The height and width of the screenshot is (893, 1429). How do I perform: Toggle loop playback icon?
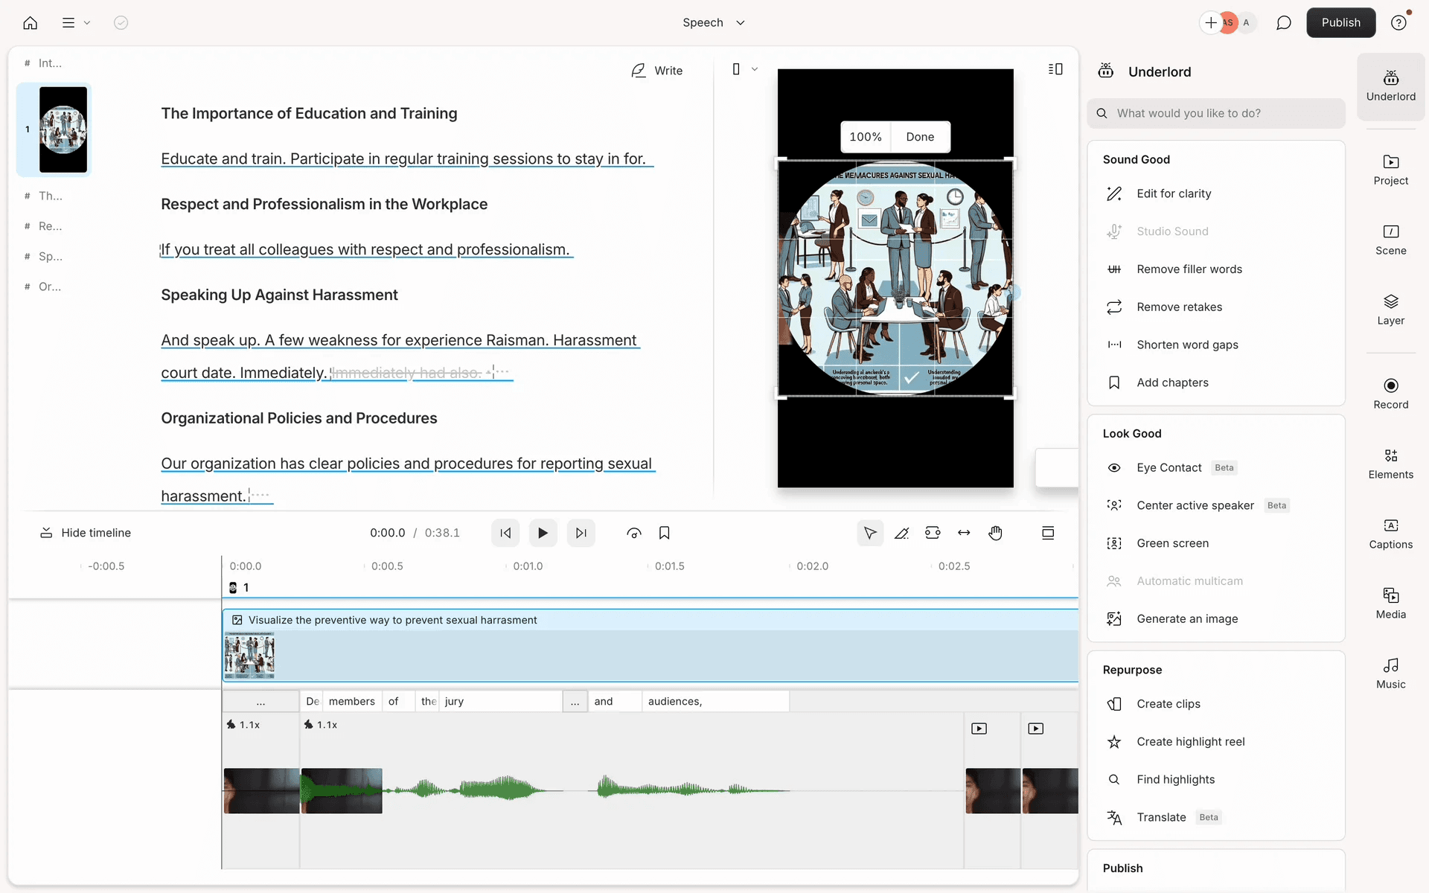633,533
